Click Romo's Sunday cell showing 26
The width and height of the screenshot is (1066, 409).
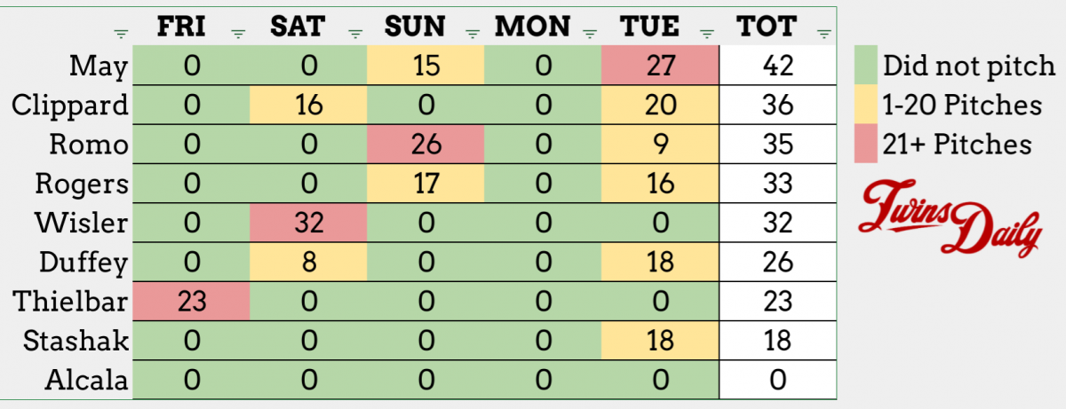[x=426, y=145]
